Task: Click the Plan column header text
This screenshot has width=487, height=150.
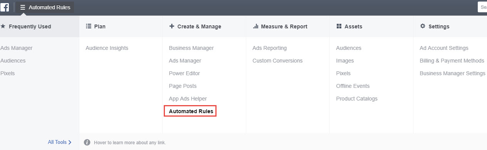Action: tap(100, 26)
